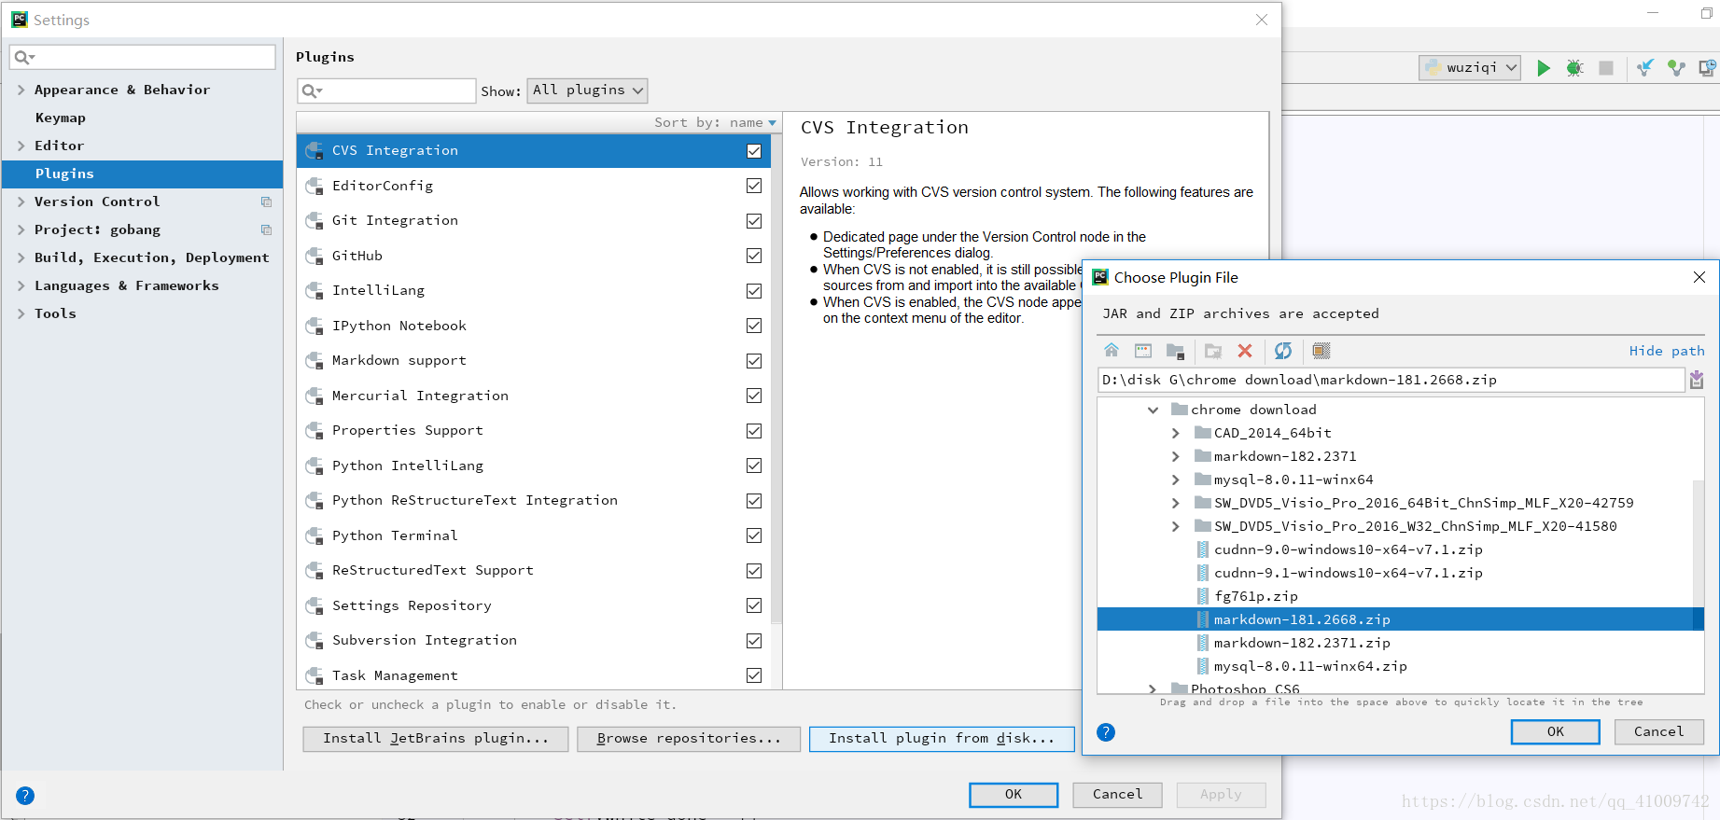Image resolution: width=1720 pixels, height=820 pixels.
Task: Uncheck IPython Notebook plugin
Action: (754, 326)
